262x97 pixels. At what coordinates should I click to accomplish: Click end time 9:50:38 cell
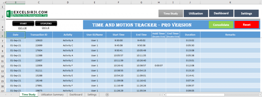pyautogui.click(x=141, y=45)
